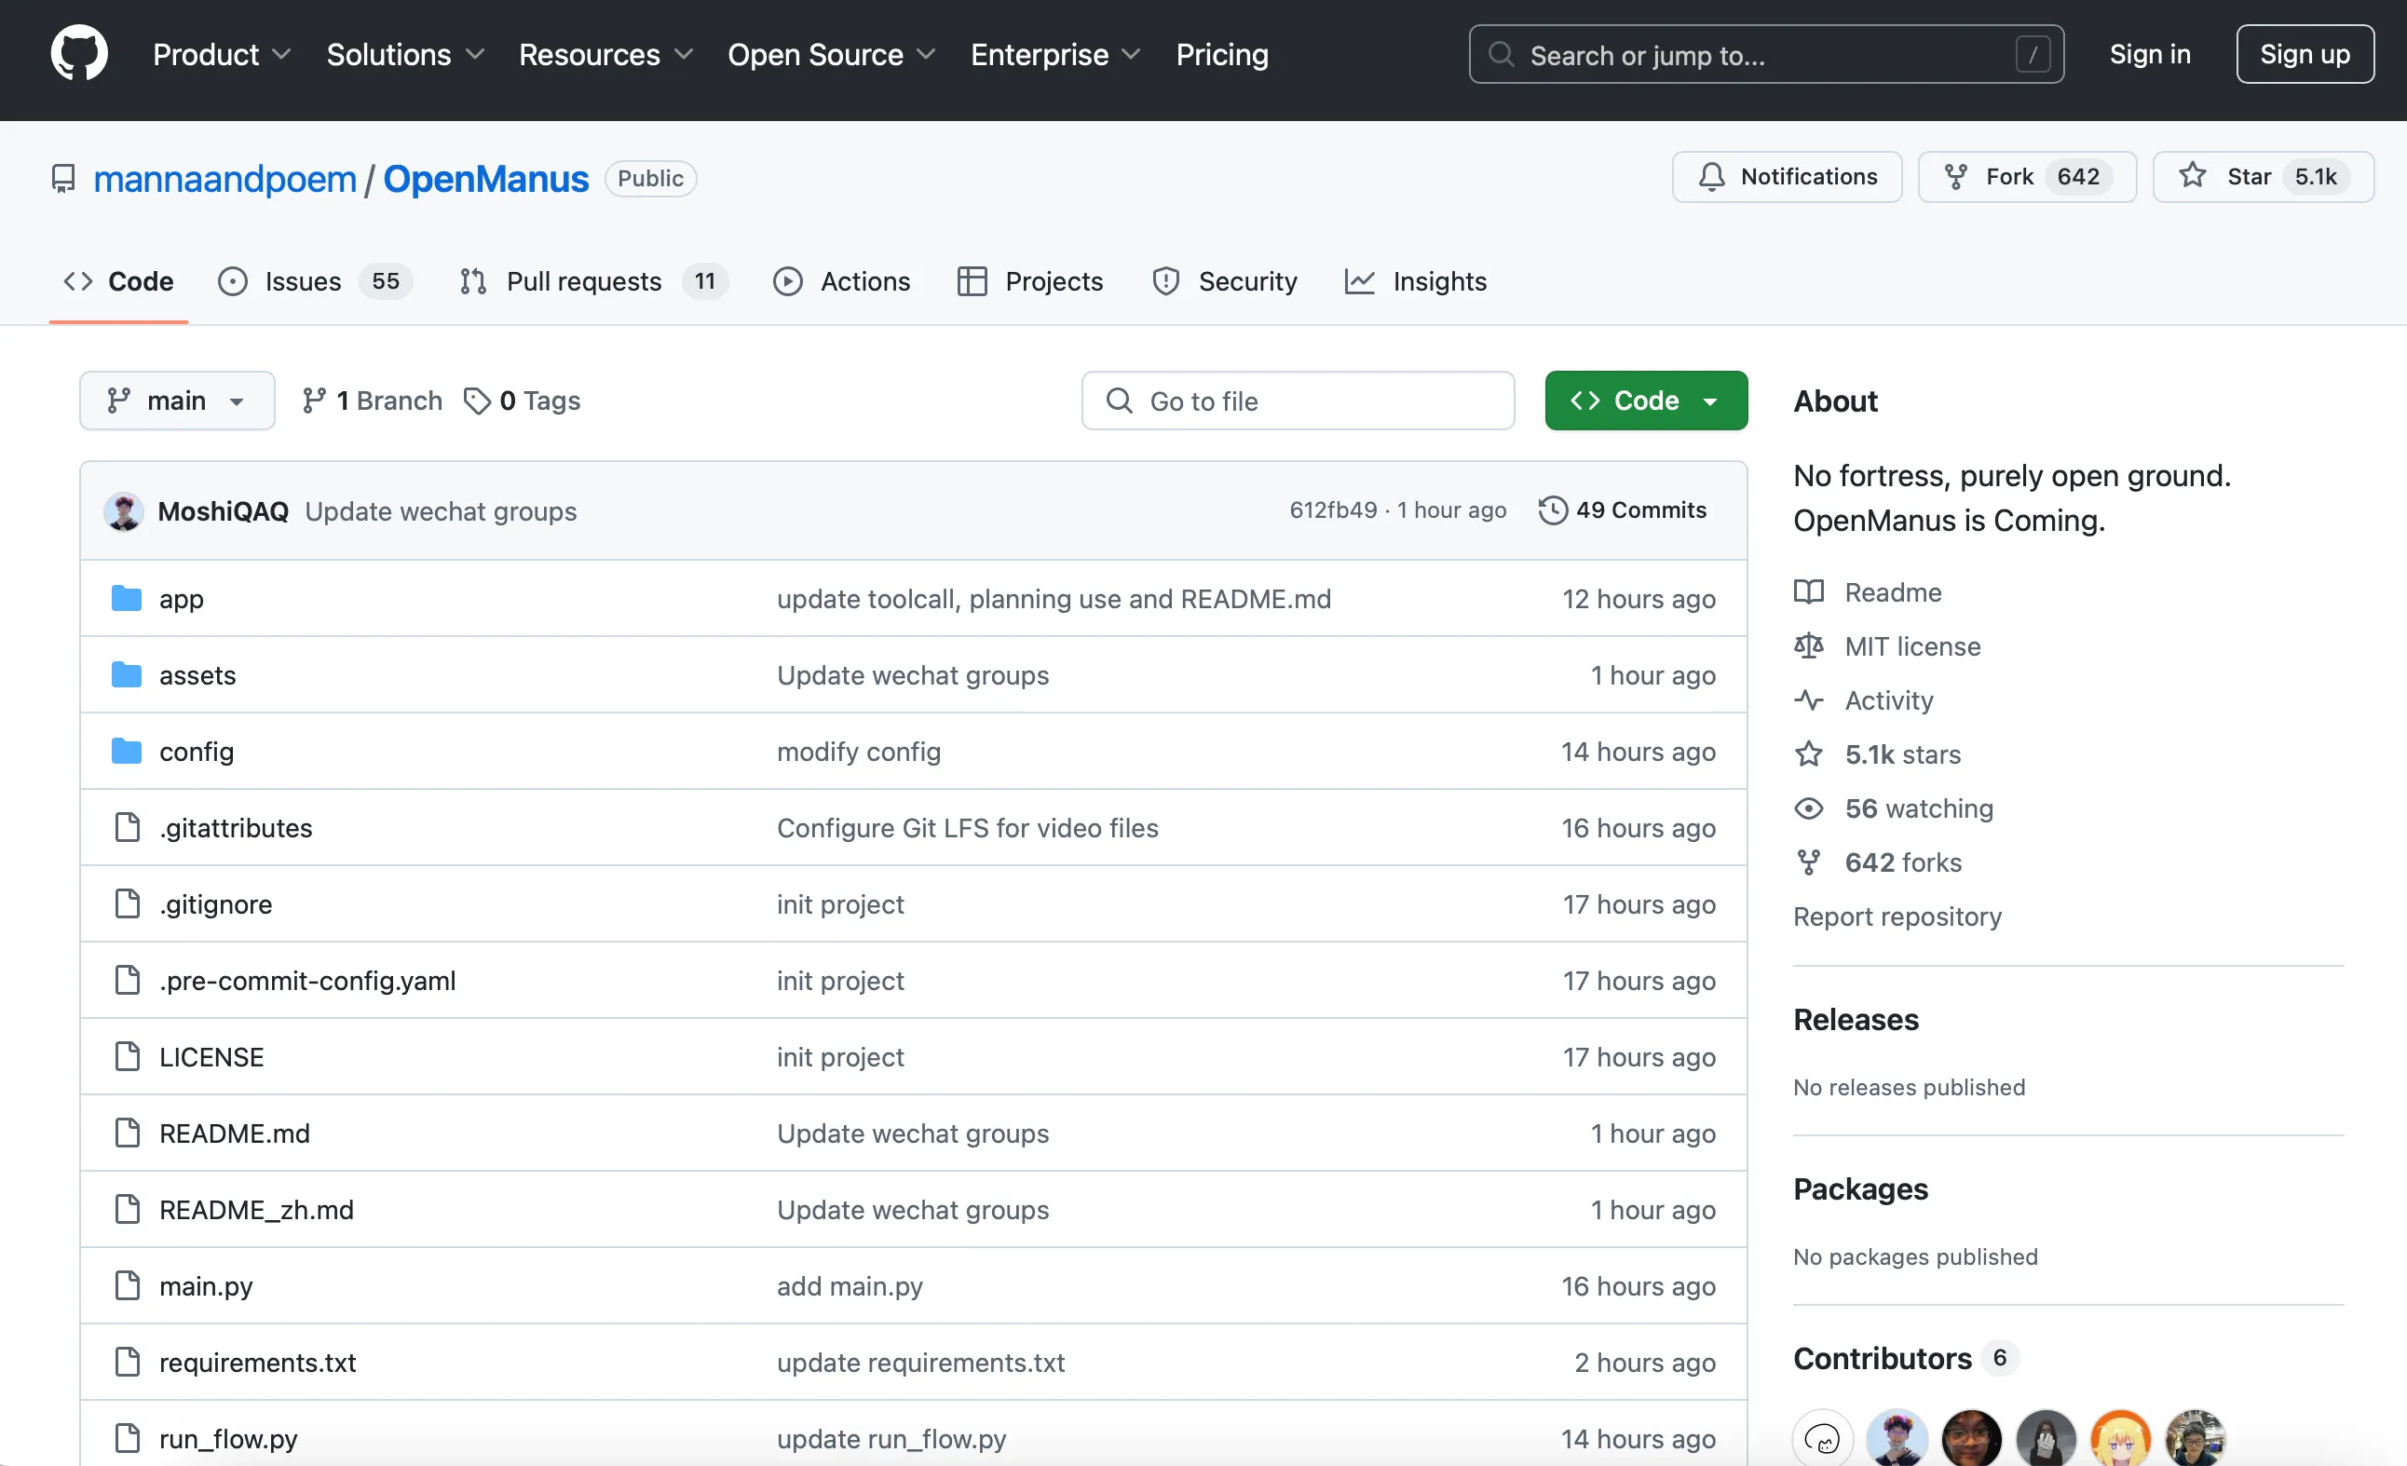Click the Sign up button
The height and width of the screenshot is (1466, 2407).
(2305, 55)
